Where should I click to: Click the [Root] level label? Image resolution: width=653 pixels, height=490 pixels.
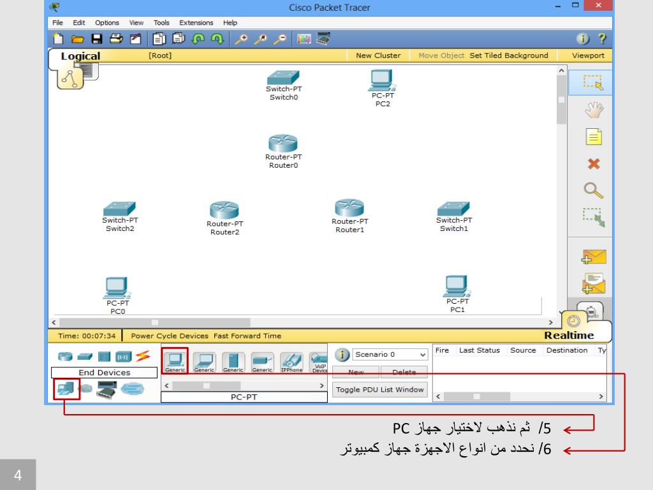160,56
